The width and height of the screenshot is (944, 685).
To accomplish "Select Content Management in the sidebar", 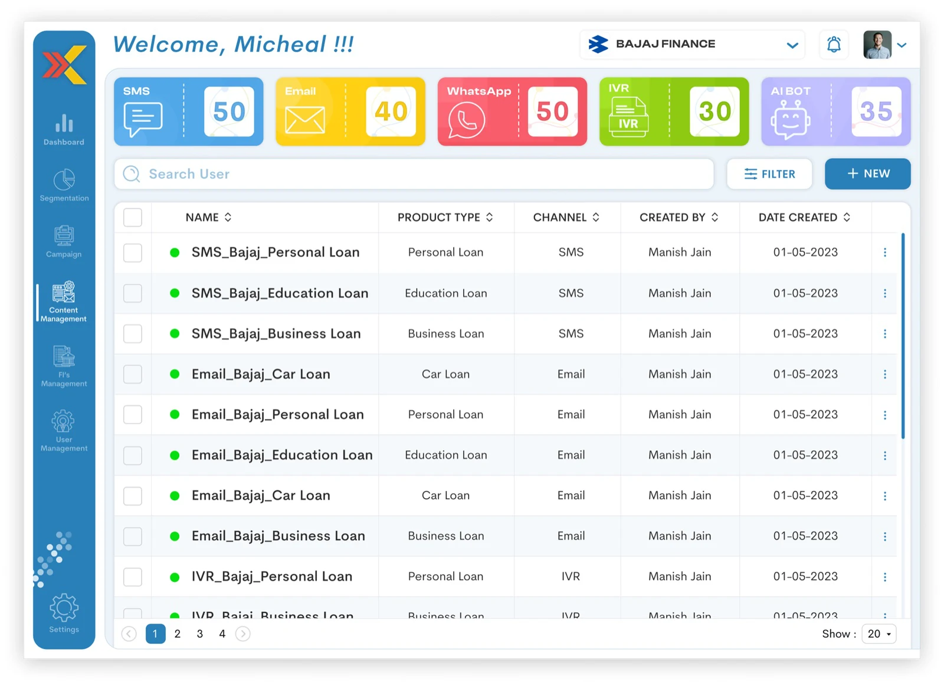I will [64, 301].
